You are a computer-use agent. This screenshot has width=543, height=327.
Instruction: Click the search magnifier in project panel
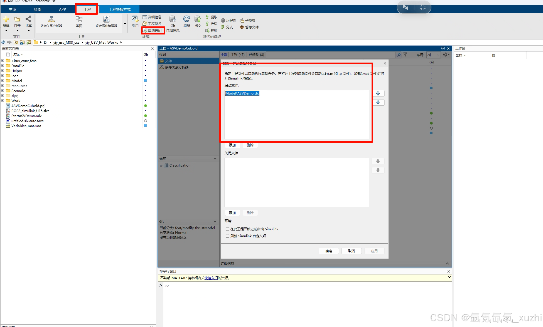399,55
